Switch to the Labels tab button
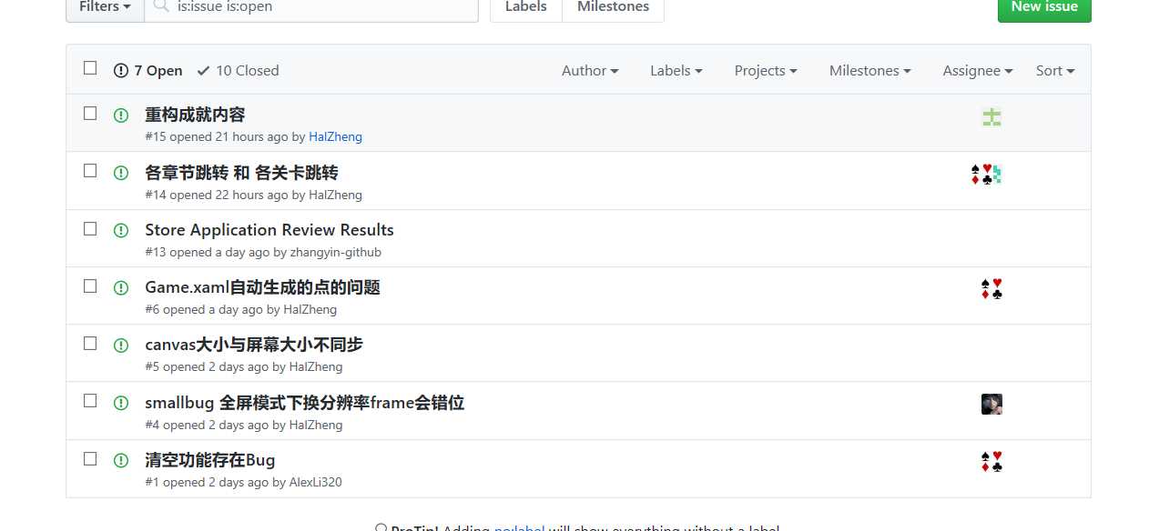This screenshot has height=531, width=1159. pyautogui.click(x=526, y=7)
